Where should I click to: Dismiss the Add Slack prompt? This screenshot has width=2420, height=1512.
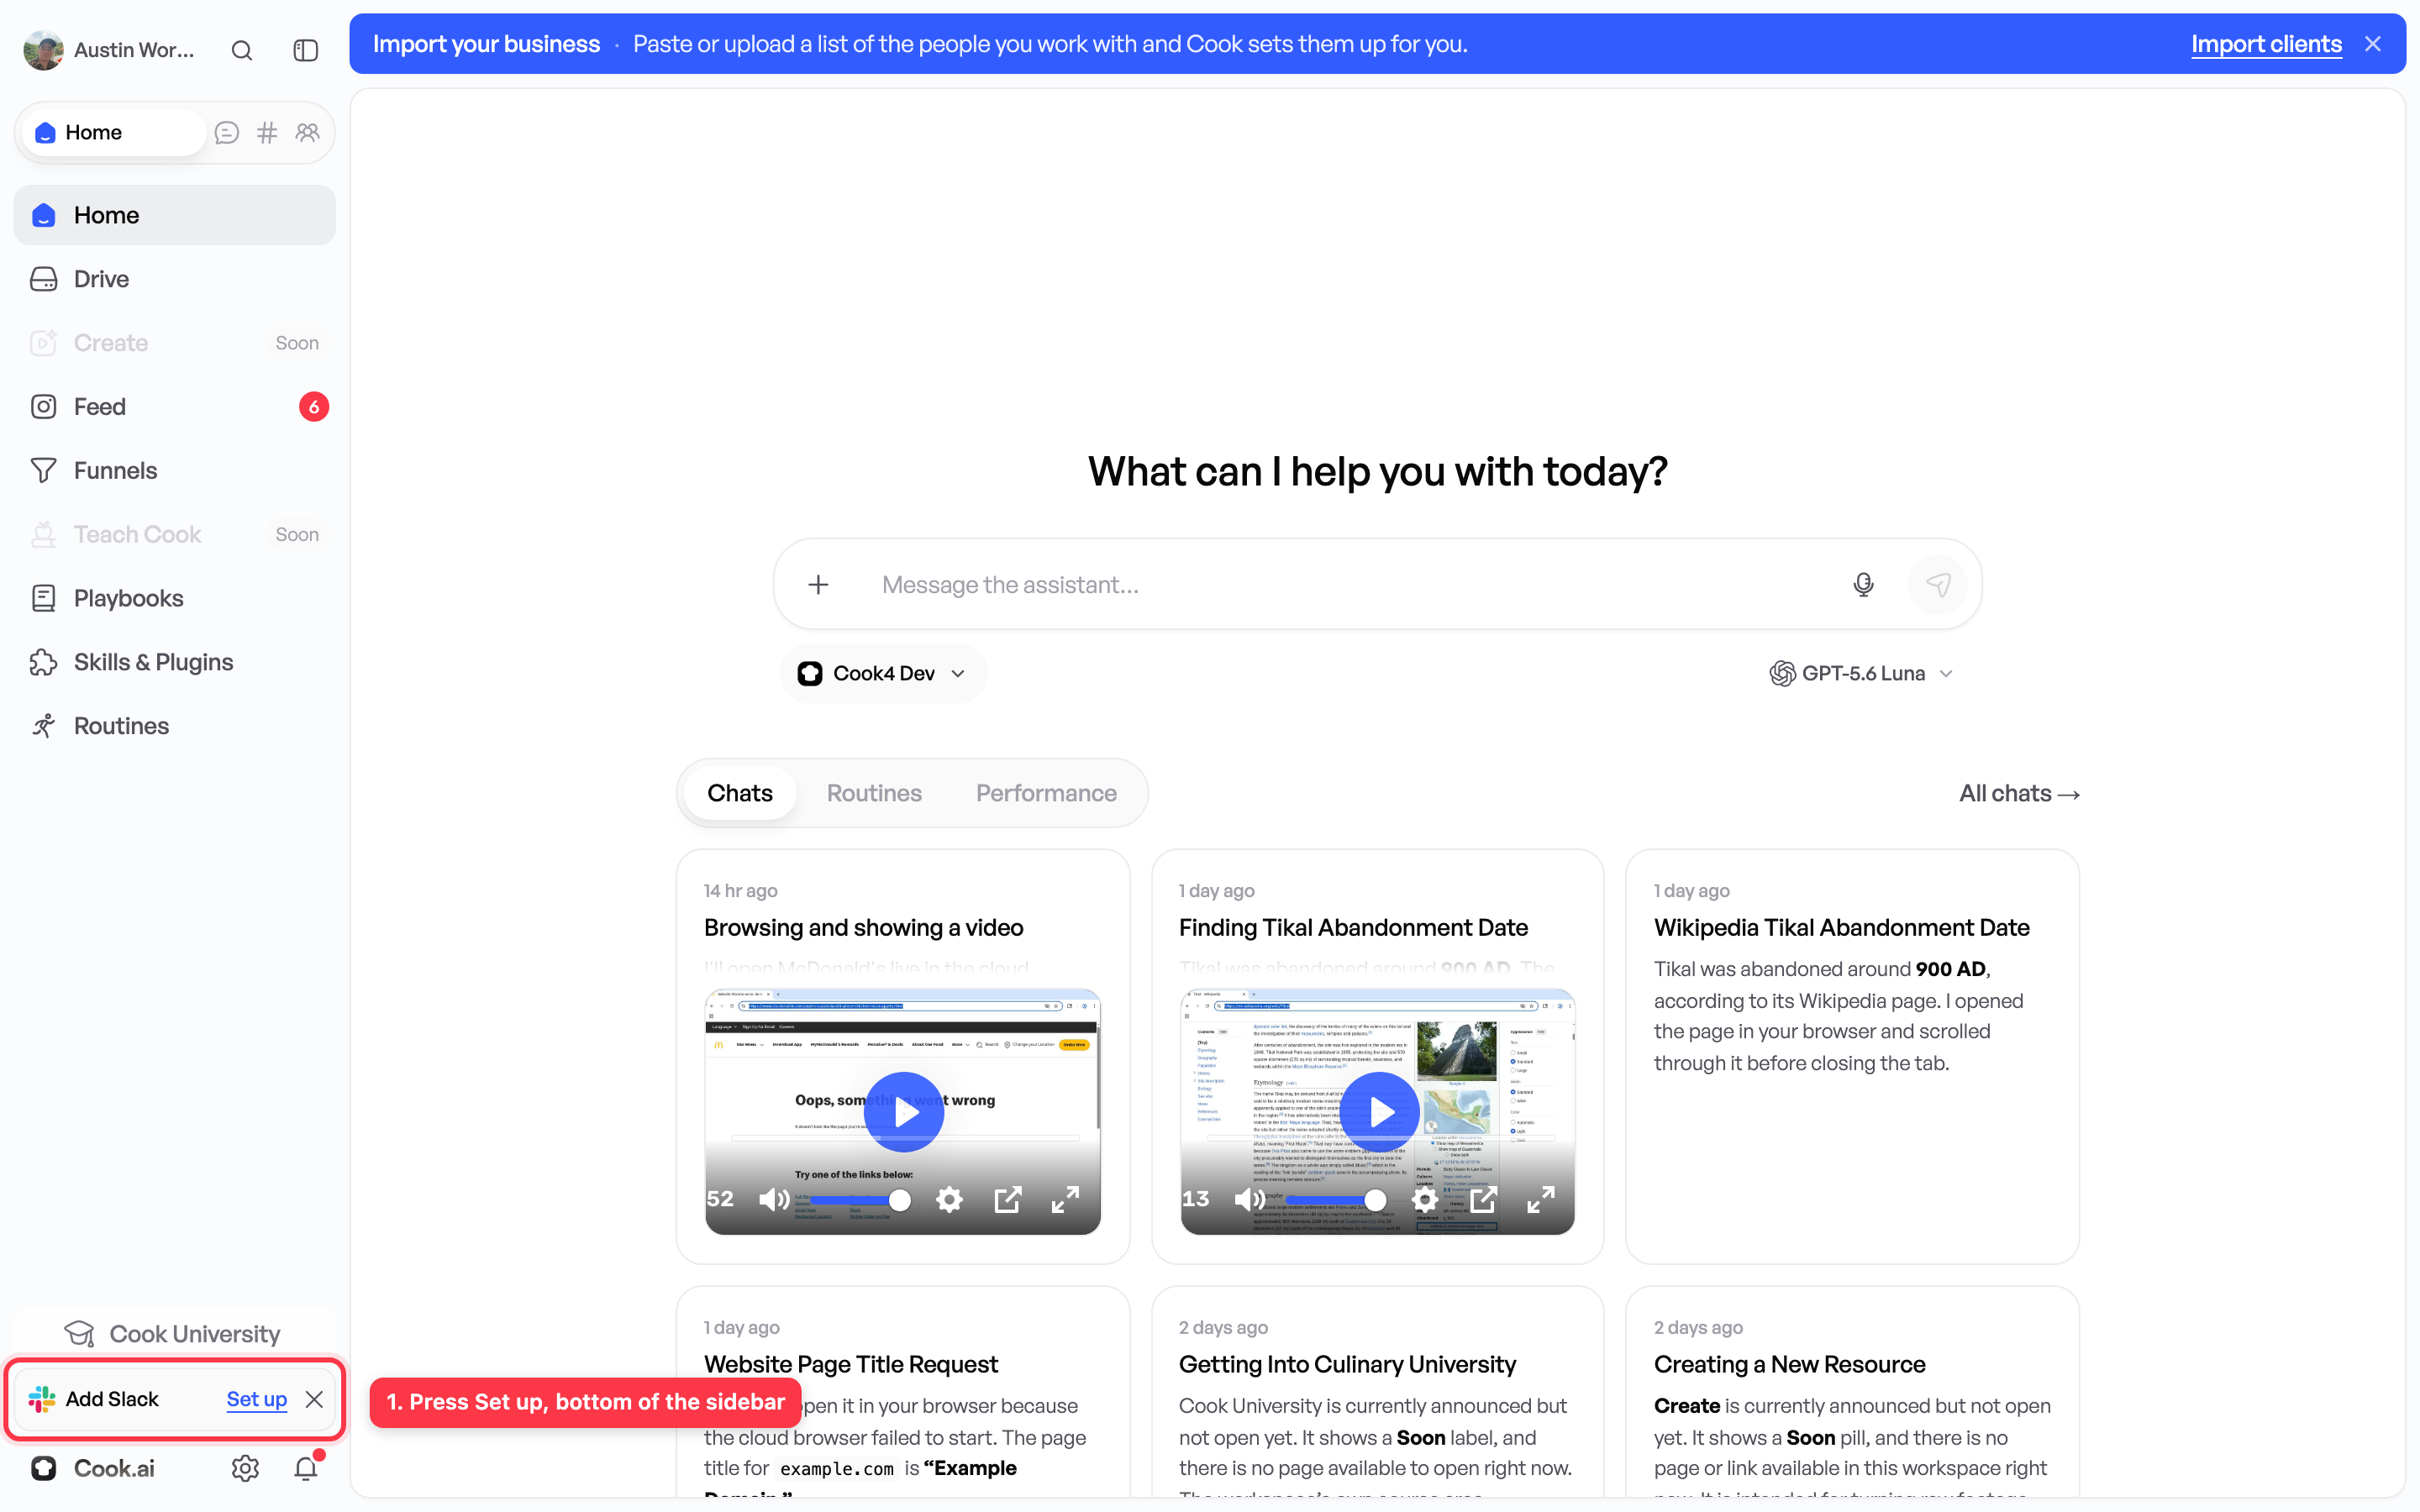(x=314, y=1399)
